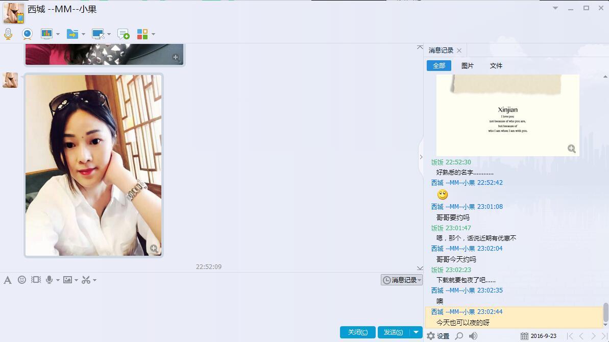Open the emoji smiley picker
609x342 pixels.
pos(22,280)
